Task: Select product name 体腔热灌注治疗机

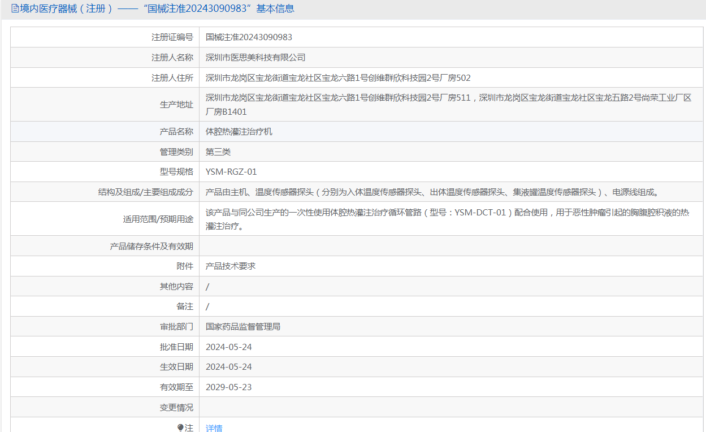Action: 239,132
